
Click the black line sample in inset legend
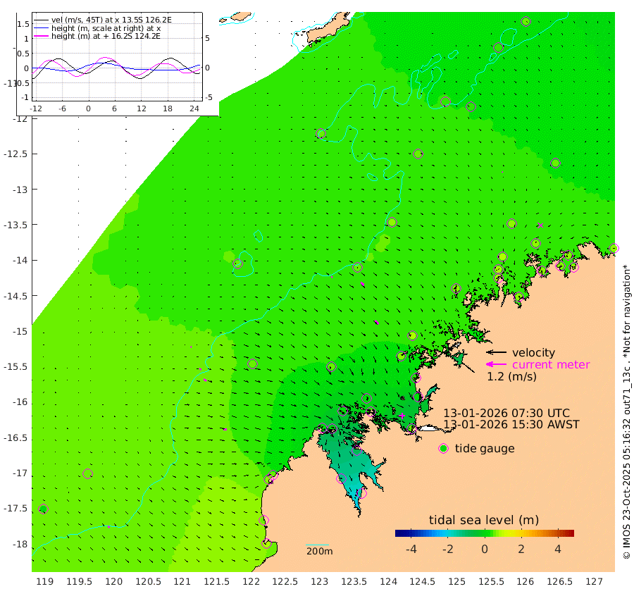(x=42, y=20)
